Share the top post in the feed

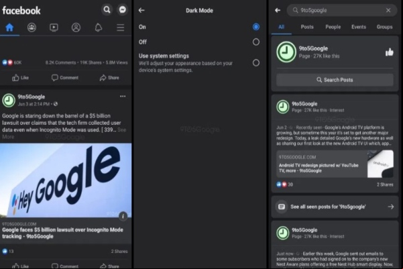click(x=109, y=78)
